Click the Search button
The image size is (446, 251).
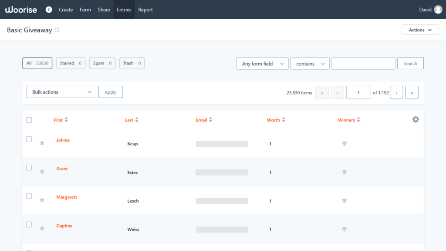pyautogui.click(x=410, y=63)
